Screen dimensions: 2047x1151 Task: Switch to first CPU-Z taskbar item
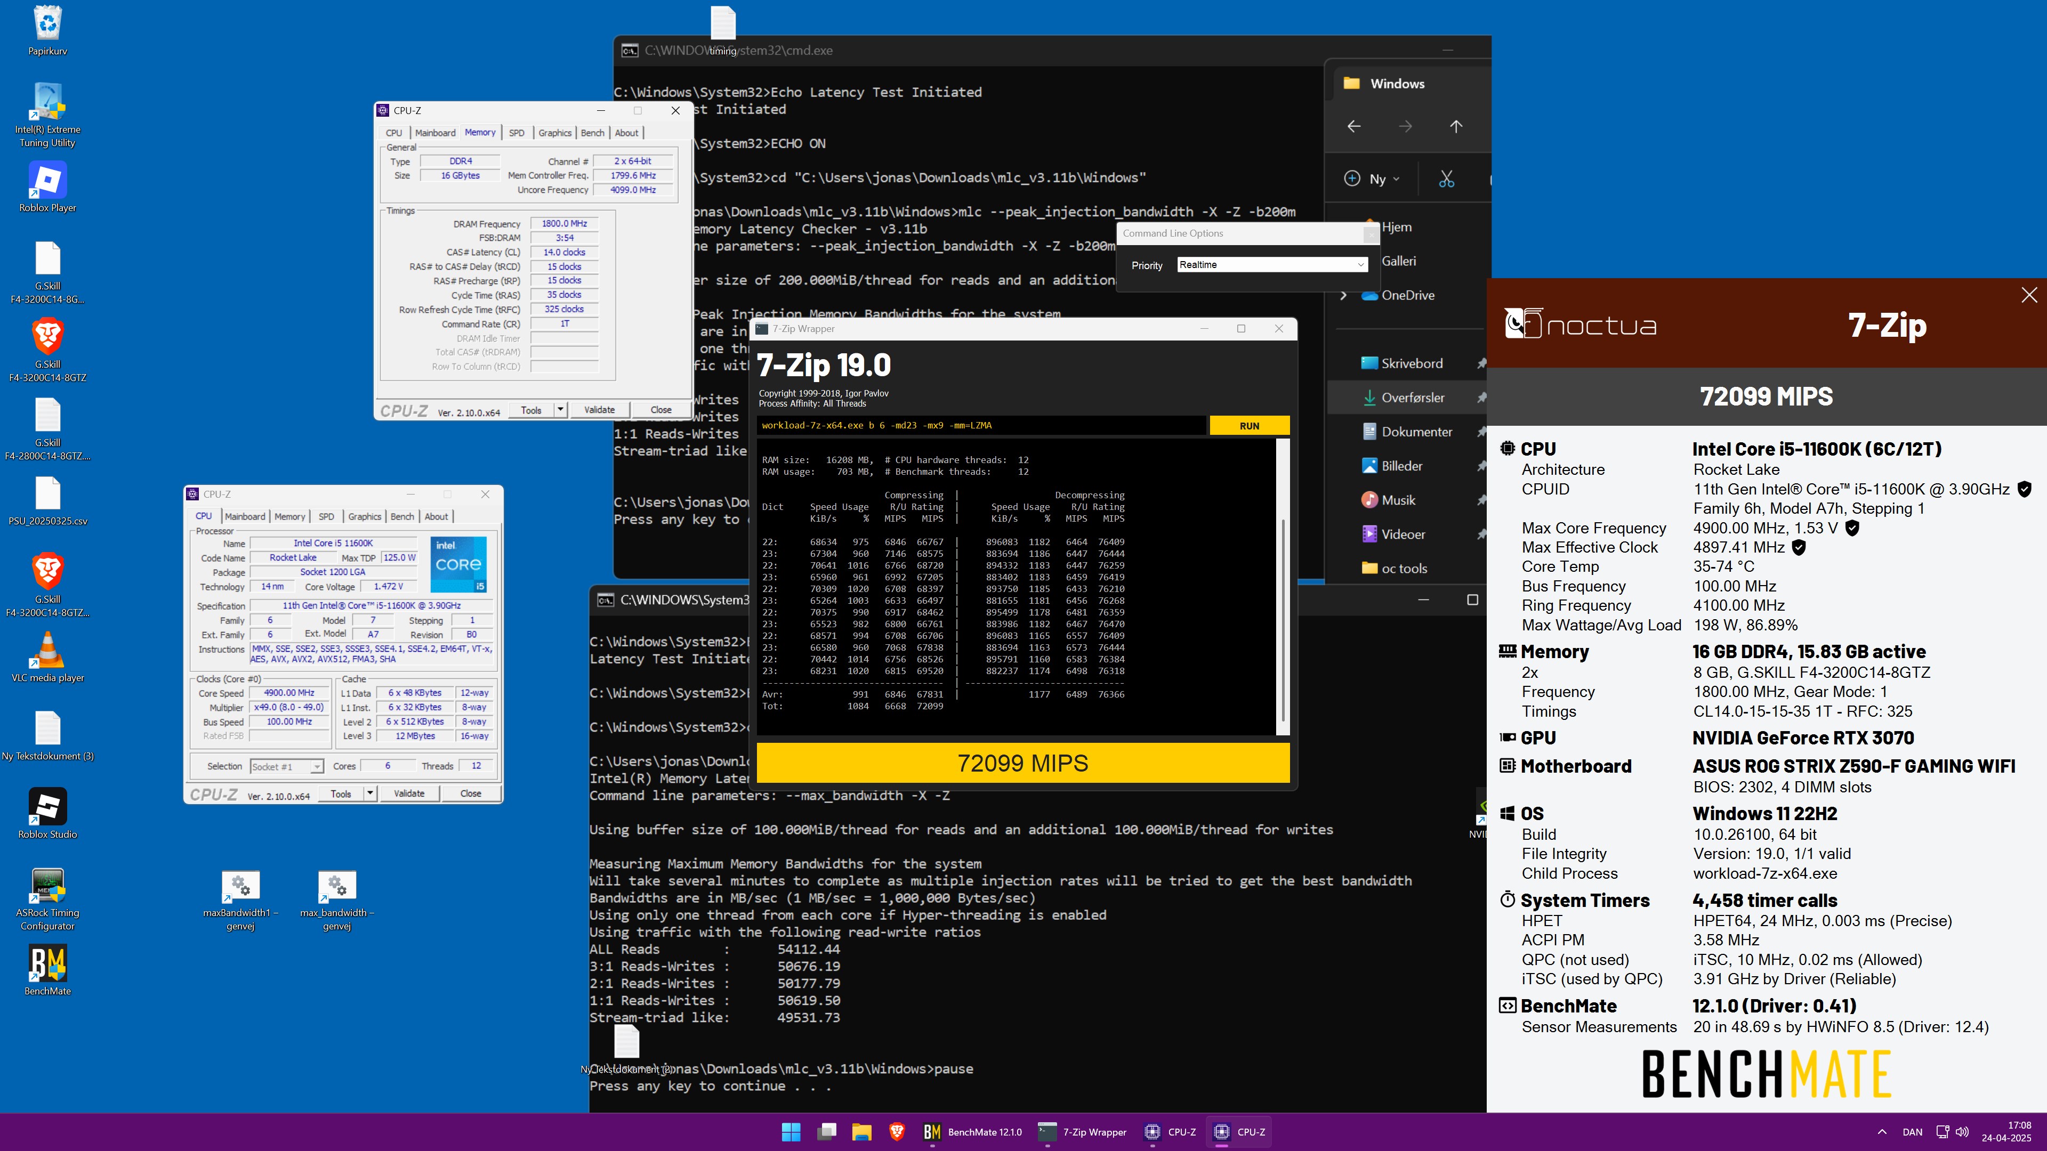point(1170,1132)
